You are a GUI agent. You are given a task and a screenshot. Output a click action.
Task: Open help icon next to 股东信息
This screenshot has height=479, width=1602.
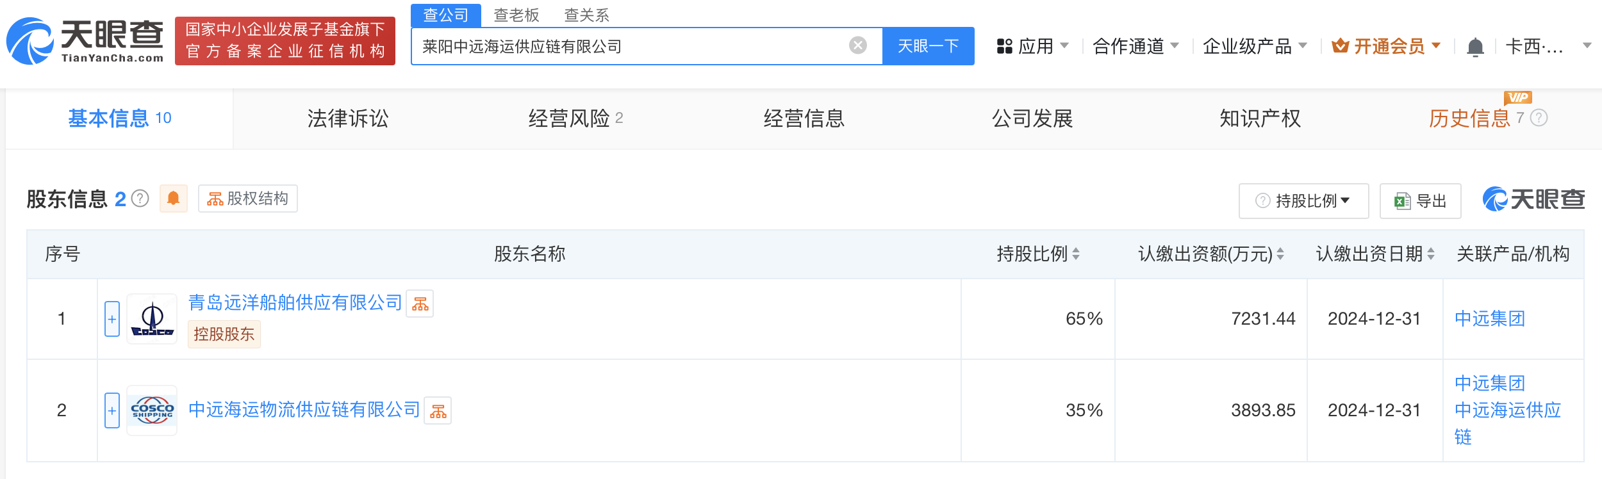pyautogui.click(x=140, y=199)
